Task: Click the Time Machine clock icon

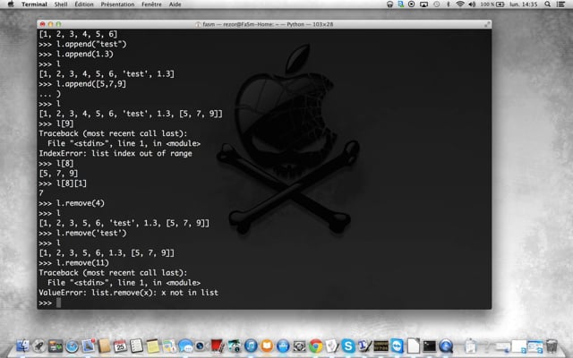Action: (437, 4)
